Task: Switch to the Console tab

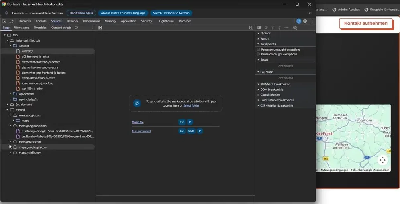Action: [x=41, y=21]
